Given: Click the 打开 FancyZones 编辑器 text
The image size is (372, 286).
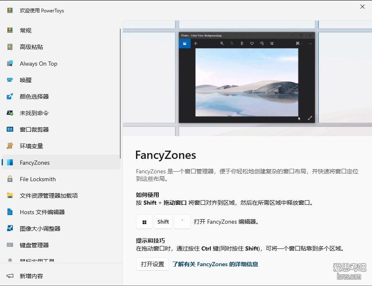Looking at the screenshot, I should (x=226, y=222).
